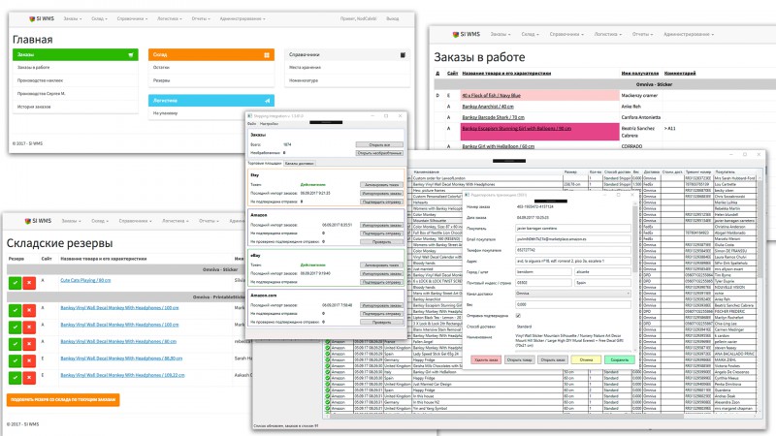Click the Вес input field
Screen dimensions: 776x436
click(x=572, y=304)
